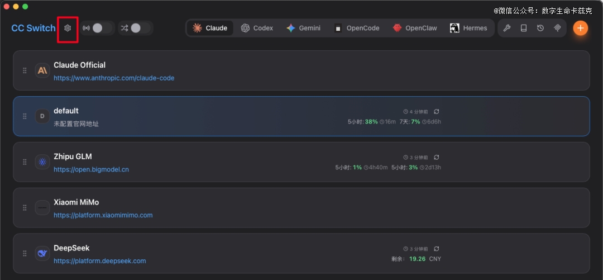The height and width of the screenshot is (280, 603).
Task: Select the Gemini tab
Action: tap(303, 28)
